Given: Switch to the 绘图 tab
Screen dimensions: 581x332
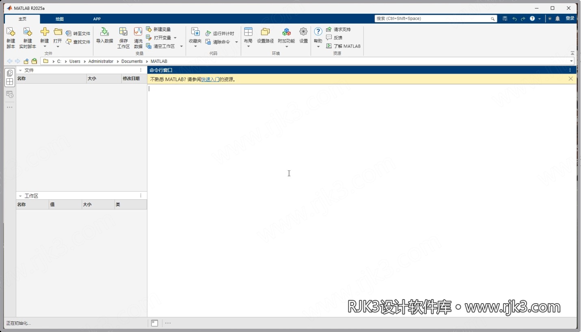Looking at the screenshot, I should tap(60, 19).
